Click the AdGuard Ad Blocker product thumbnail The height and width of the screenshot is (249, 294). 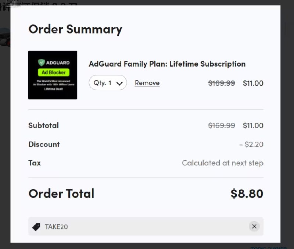[53, 75]
